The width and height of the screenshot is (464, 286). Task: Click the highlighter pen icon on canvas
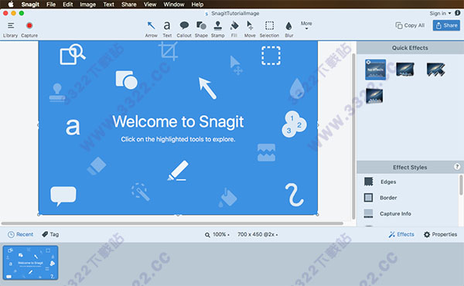(x=178, y=171)
